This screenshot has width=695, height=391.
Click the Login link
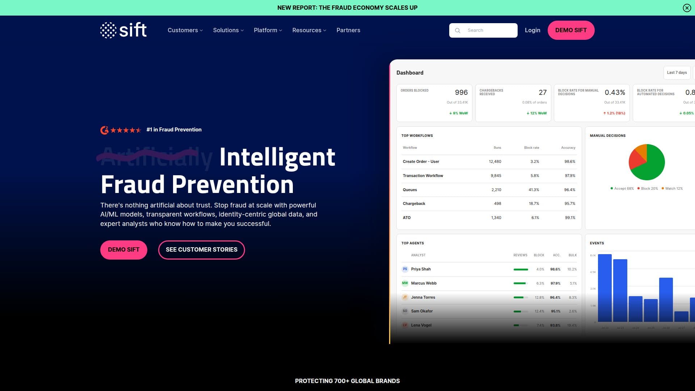coord(532,30)
